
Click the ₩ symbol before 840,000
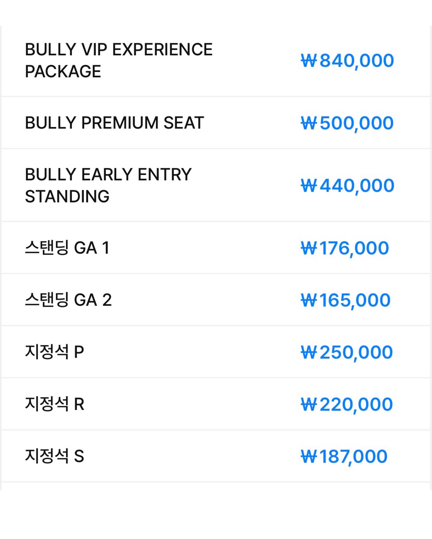point(309,61)
